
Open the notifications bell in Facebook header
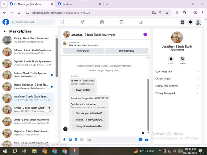pos(190,22)
